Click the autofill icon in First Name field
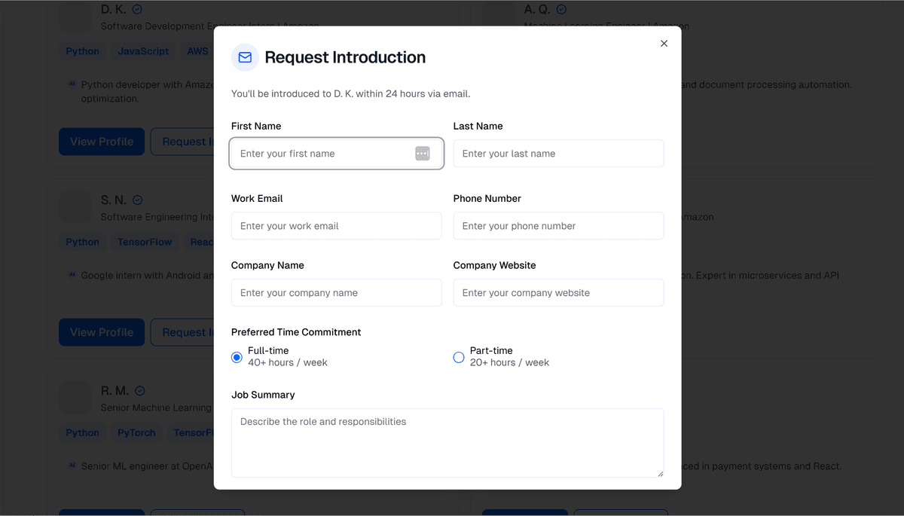 pyautogui.click(x=423, y=154)
